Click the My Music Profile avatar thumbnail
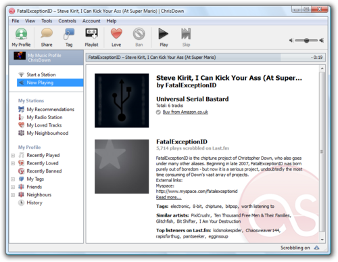 (x=20, y=56)
